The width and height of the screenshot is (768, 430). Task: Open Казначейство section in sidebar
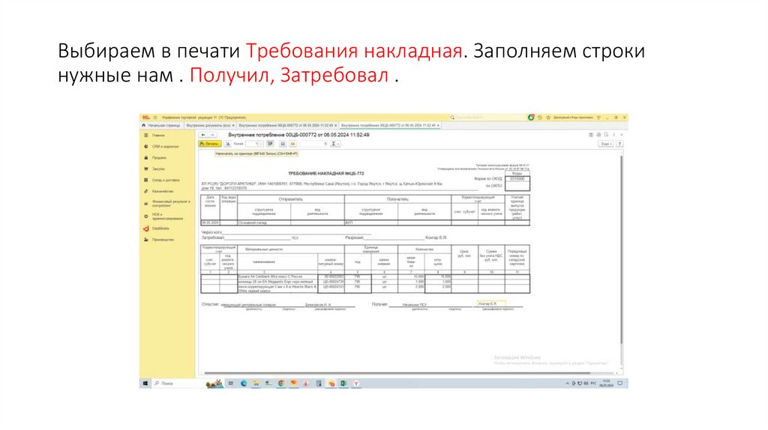tap(163, 191)
